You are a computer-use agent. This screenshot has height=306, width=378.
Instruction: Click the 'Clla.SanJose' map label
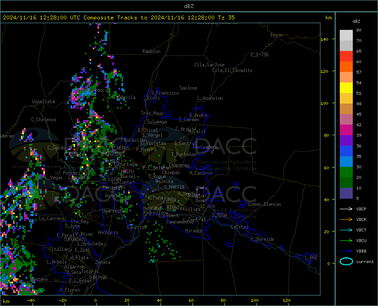(209, 65)
